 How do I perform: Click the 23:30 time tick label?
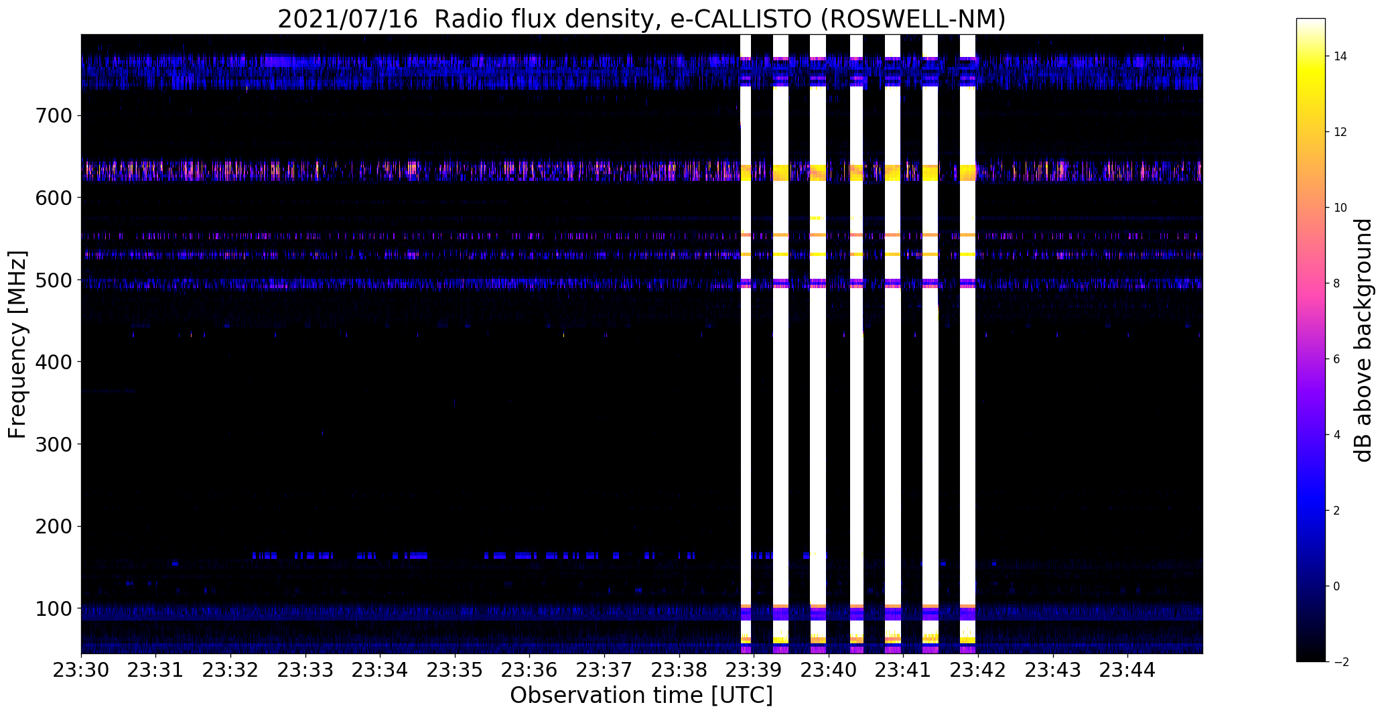point(81,670)
